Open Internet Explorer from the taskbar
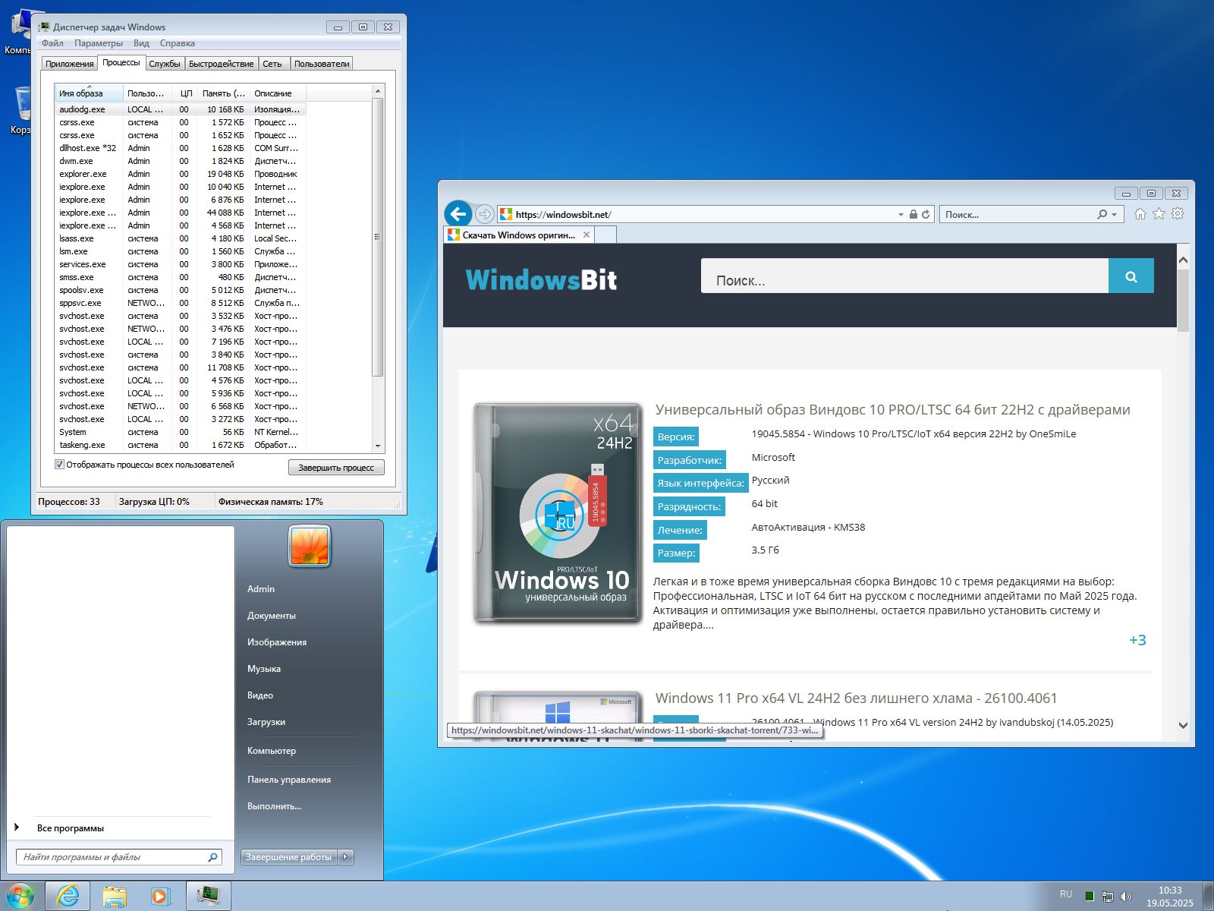 (68, 897)
